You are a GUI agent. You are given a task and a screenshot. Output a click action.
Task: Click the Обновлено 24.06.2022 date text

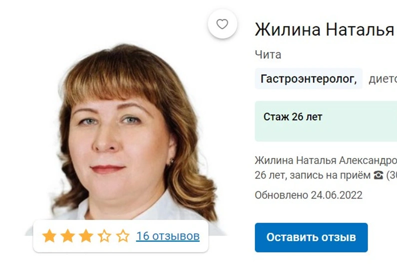(x=309, y=195)
